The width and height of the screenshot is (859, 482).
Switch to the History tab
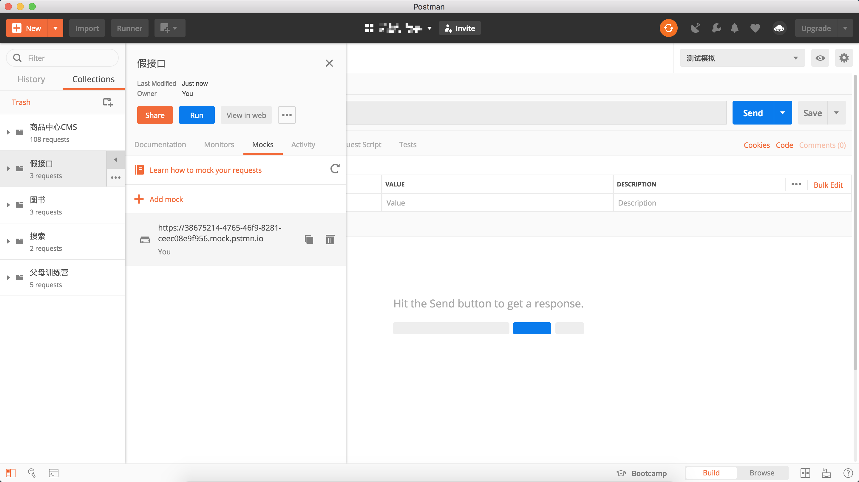(31, 79)
